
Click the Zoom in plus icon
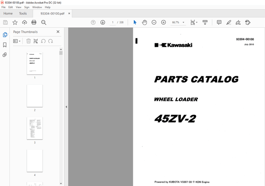pyautogui.click(x=163, y=22)
